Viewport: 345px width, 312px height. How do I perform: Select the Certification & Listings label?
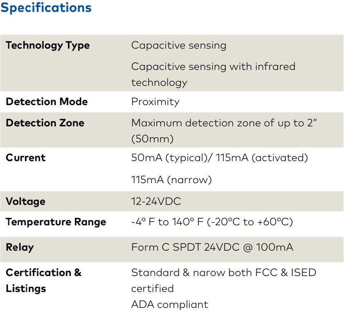click(44, 281)
